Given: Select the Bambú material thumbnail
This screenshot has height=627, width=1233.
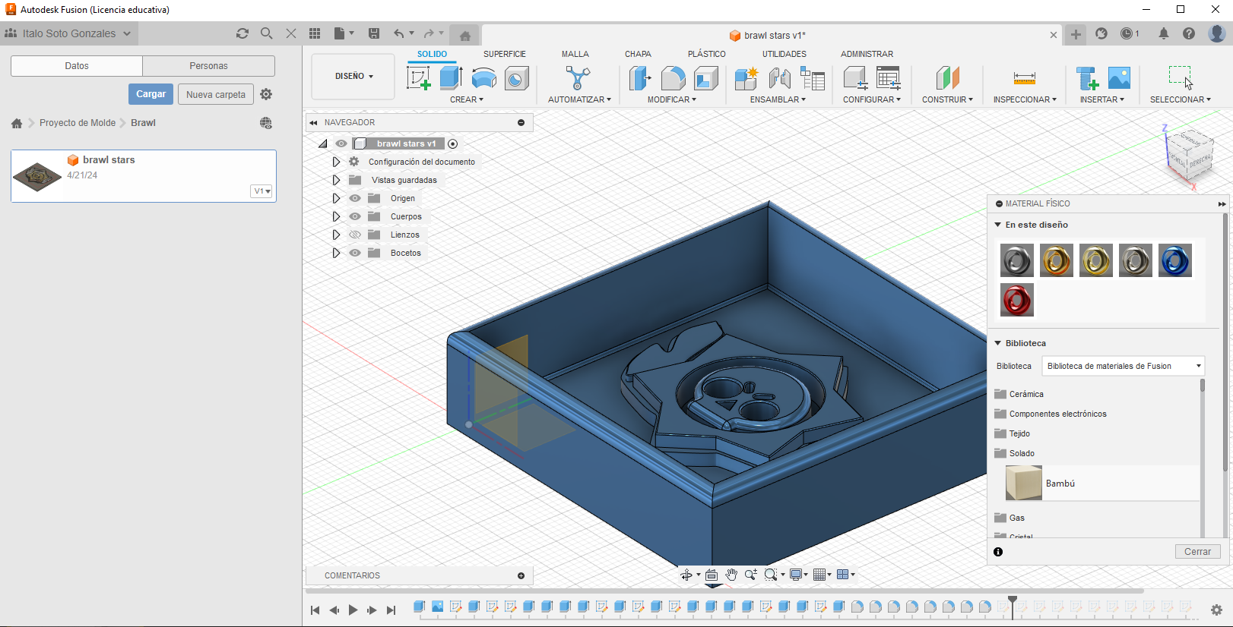Looking at the screenshot, I should (1023, 483).
